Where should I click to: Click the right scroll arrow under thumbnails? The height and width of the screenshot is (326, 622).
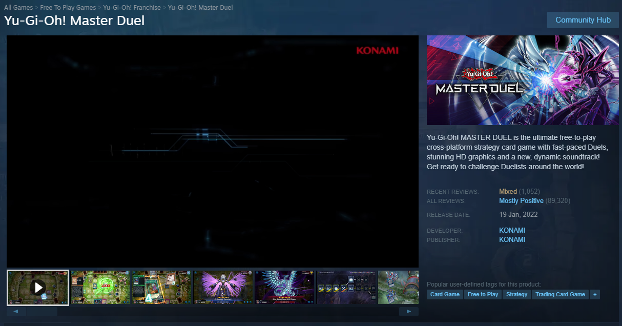coord(408,312)
